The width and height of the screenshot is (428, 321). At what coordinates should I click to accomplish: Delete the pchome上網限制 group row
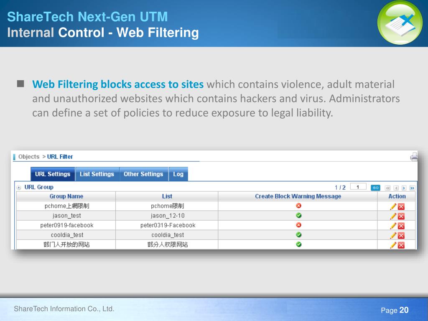(x=401, y=206)
